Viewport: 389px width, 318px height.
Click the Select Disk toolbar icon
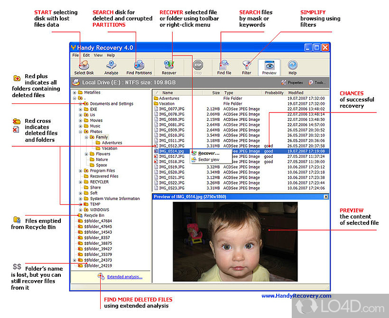(84, 66)
